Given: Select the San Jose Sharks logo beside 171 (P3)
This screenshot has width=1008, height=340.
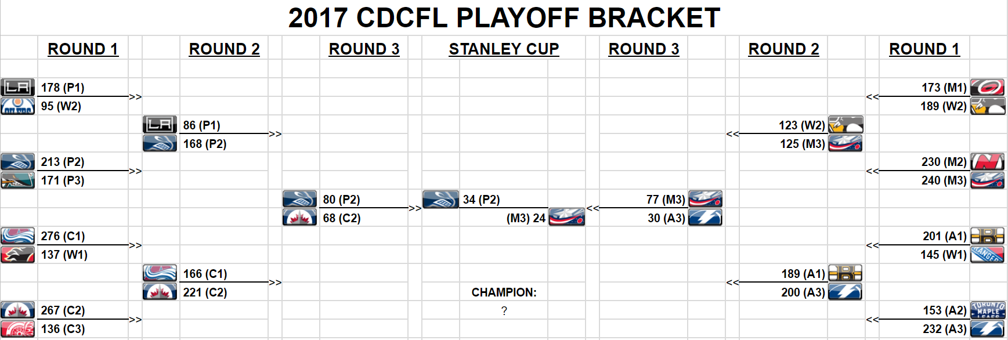Looking at the screenshot, I should (x=18, y=180).
